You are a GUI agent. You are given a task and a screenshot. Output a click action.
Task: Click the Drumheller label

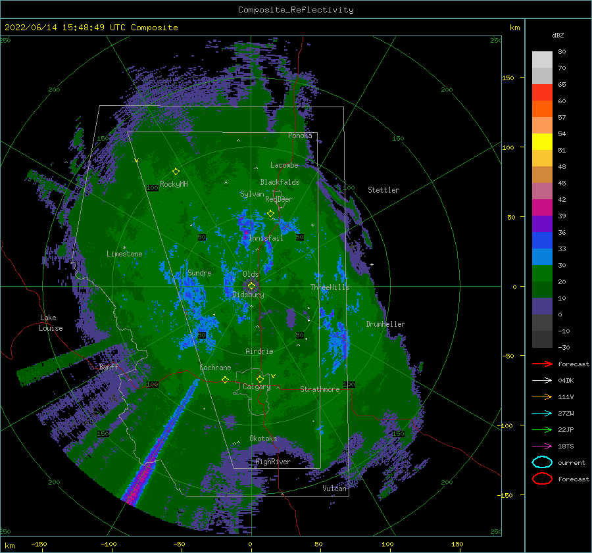tap(385, 324)
